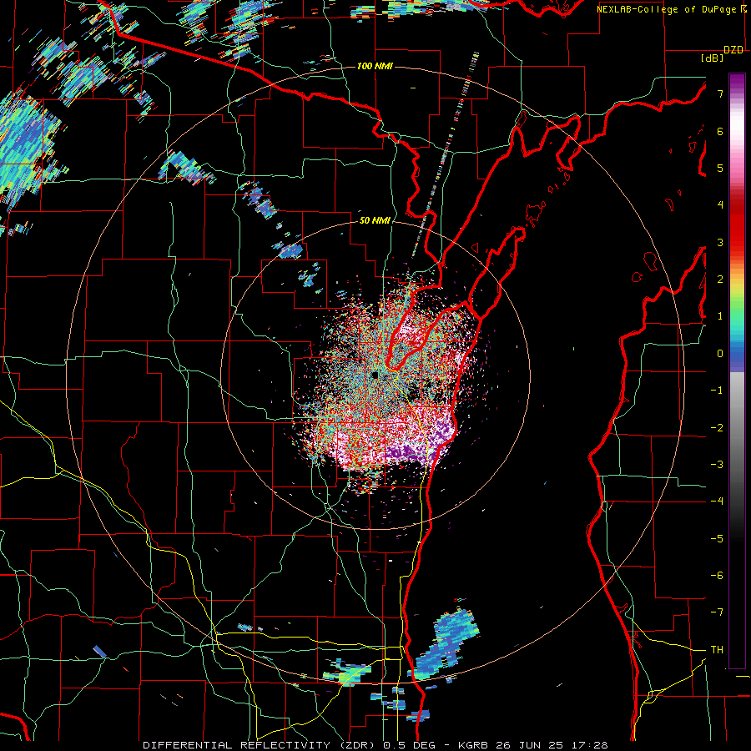Click the 2 value on the color scale
The width and height of the screenshot is (751, 751).
pos(720,280)
